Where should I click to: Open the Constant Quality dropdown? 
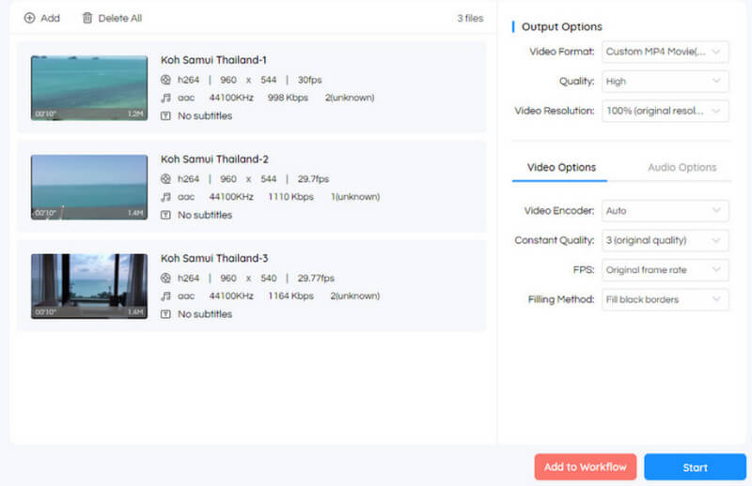[x=665, y=240]
